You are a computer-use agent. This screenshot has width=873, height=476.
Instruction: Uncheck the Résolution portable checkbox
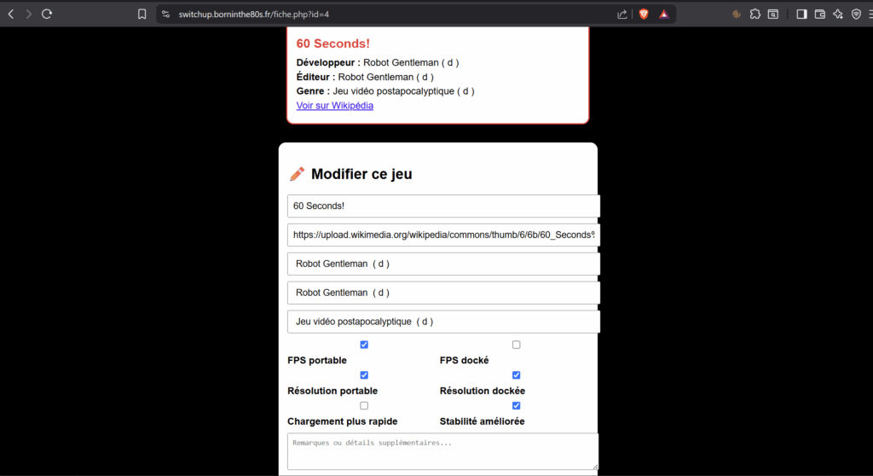click(x=364, y=375)
